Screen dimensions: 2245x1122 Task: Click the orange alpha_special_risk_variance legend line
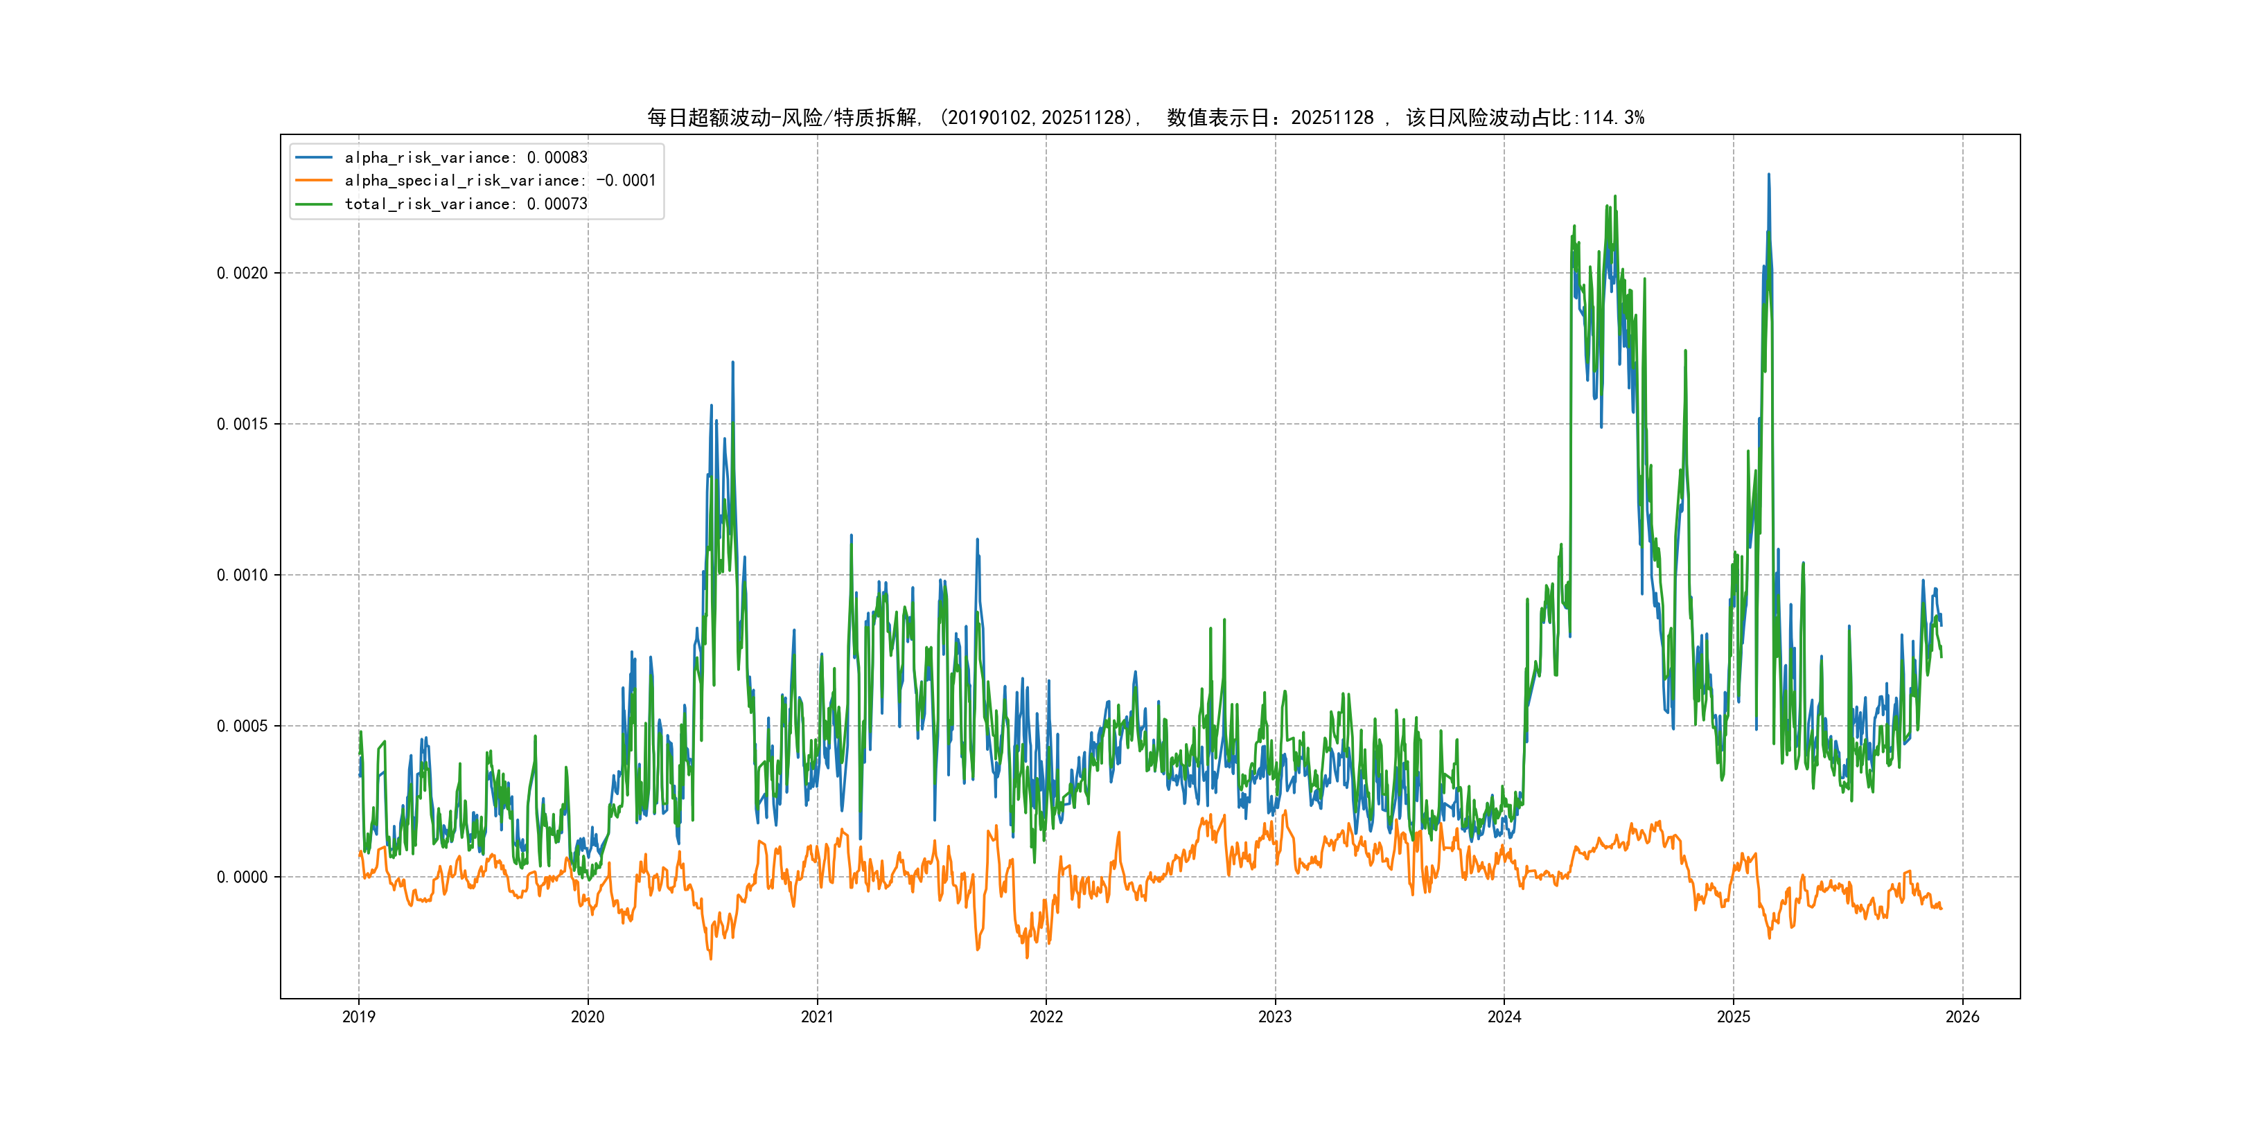point(314,180)
